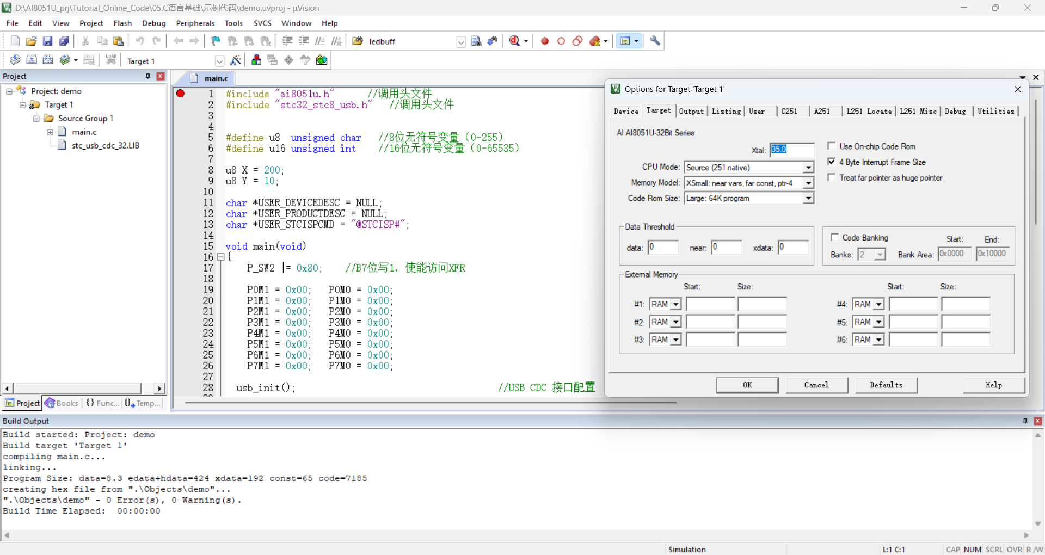Open Code Rom Size dropdown
The height and width of the screenshot is (555, 1045).
tap(808, 199)
